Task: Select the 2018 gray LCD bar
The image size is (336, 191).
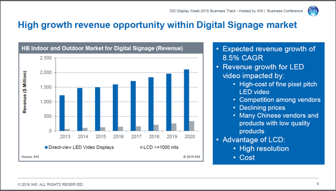Action: tap(156, 128)
